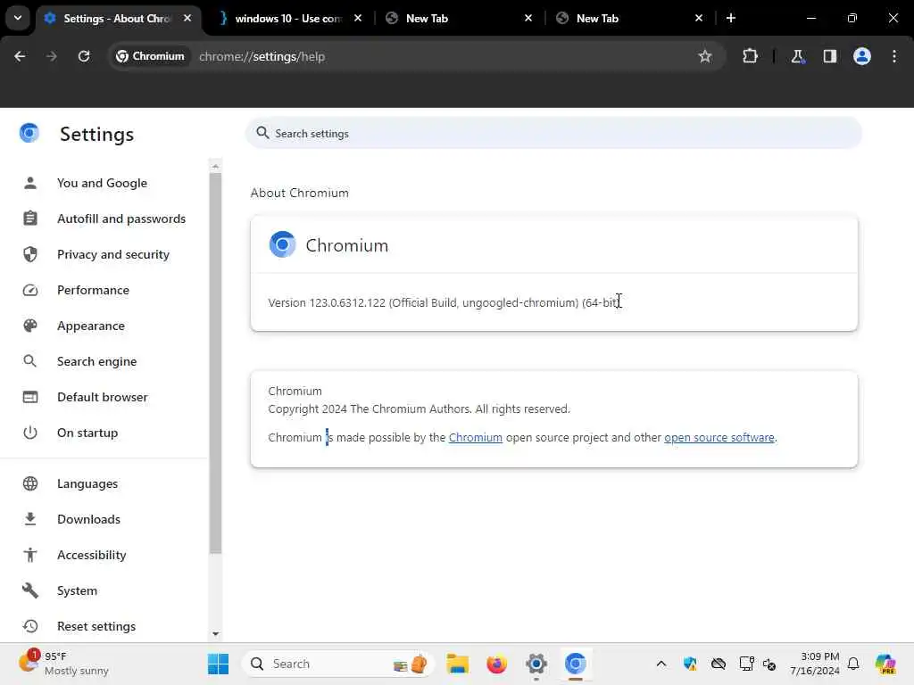Viewport: 914px width, 685px height.
Task: Open On startup settings
Action: (x=87, y=433)
